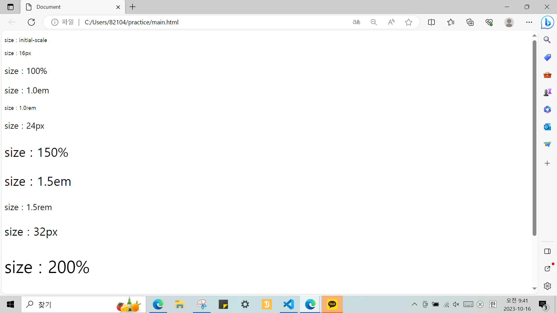Open sidebar settings gear
Image resolution: width=557 pixels, height=313 pixels.
547,286
